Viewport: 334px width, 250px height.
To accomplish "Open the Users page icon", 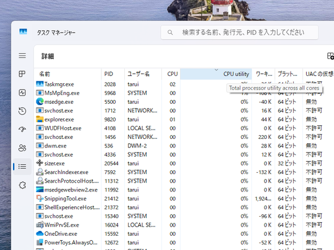I will pyautogui.click(x=22, y=148).
